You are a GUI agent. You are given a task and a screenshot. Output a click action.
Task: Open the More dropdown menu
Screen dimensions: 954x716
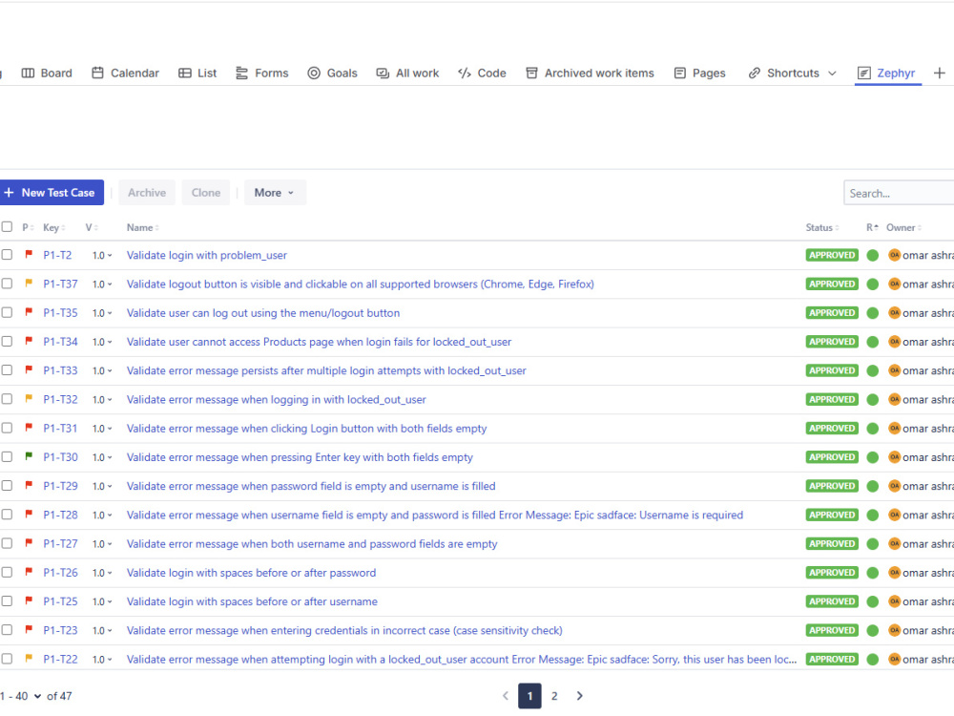[275, 193]
